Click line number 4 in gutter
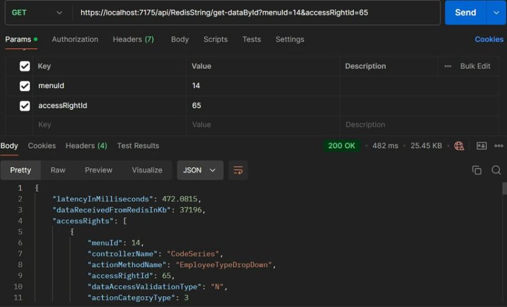The width and height of the screenshot is (507, 307). (x=20, y=221)
